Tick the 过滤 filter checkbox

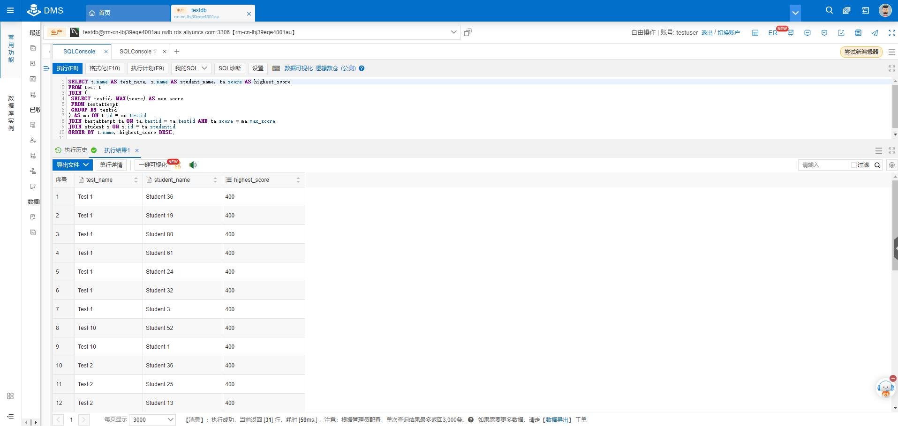pyautogui.click(x=854, y=165)
